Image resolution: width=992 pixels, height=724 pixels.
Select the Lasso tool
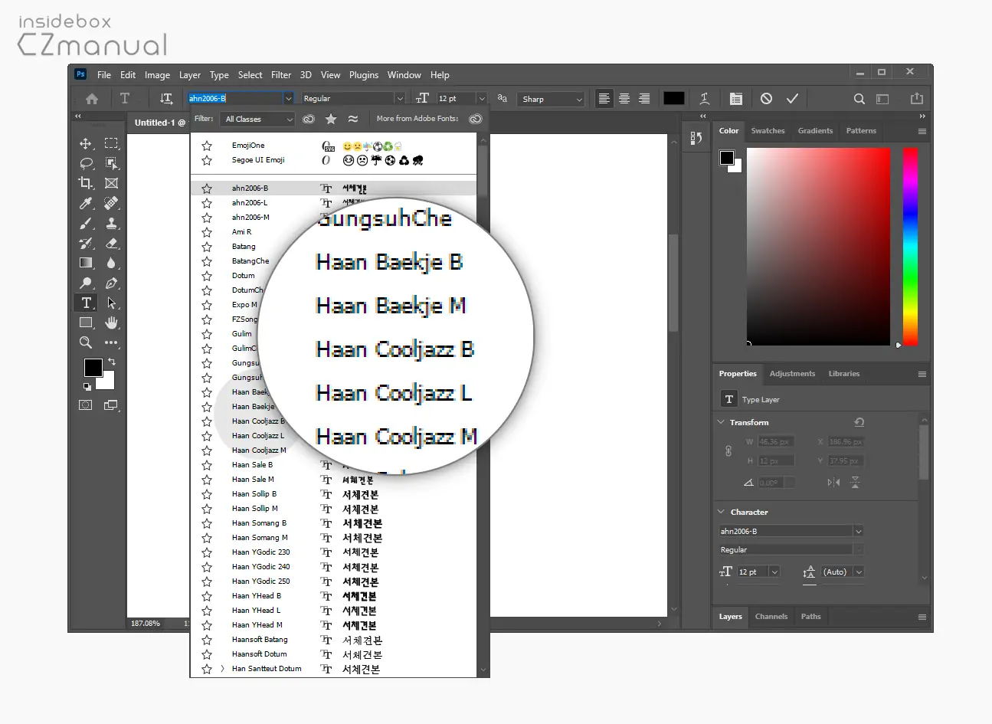point(86,163)
